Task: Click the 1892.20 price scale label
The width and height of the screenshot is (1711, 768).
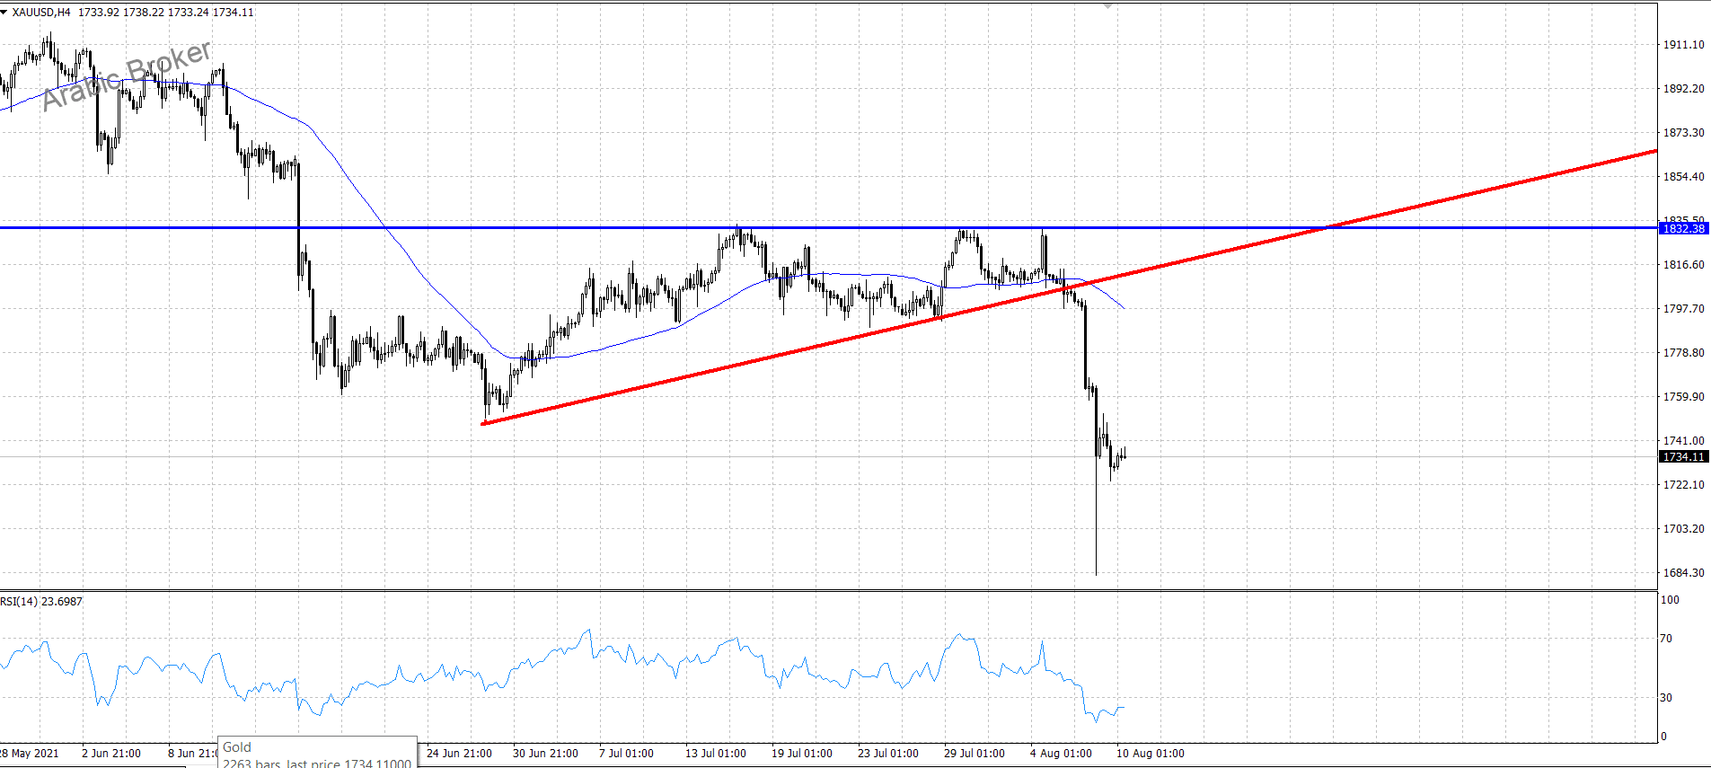Action: point(1683,89)
